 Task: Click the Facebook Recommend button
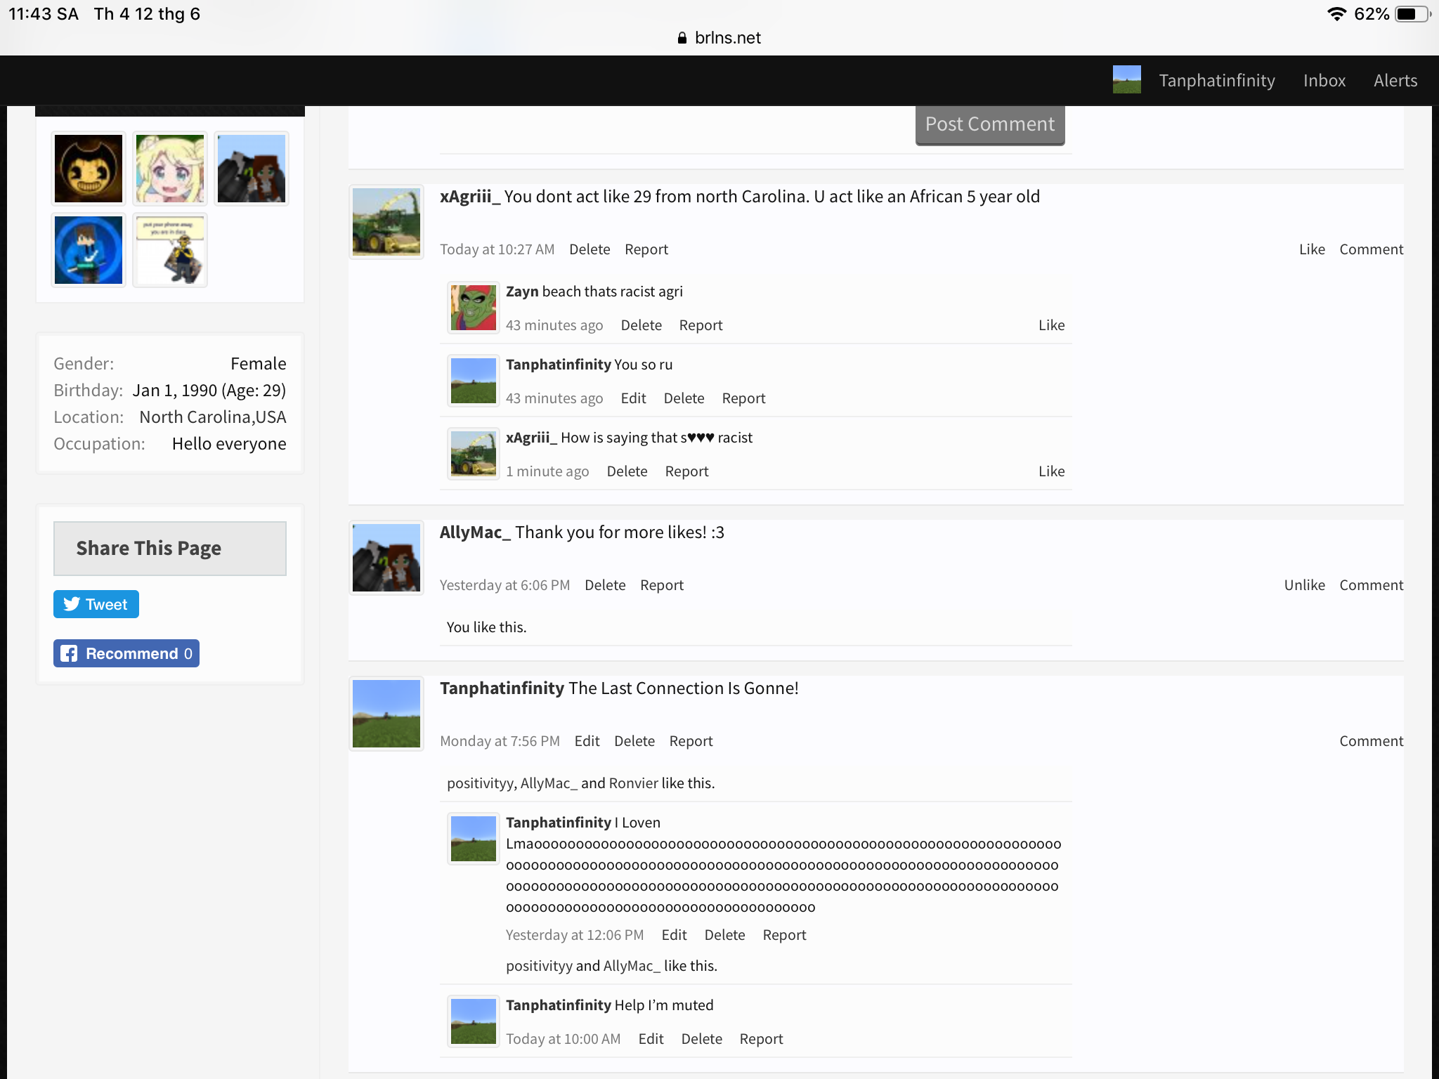click(x=126, y=653)
